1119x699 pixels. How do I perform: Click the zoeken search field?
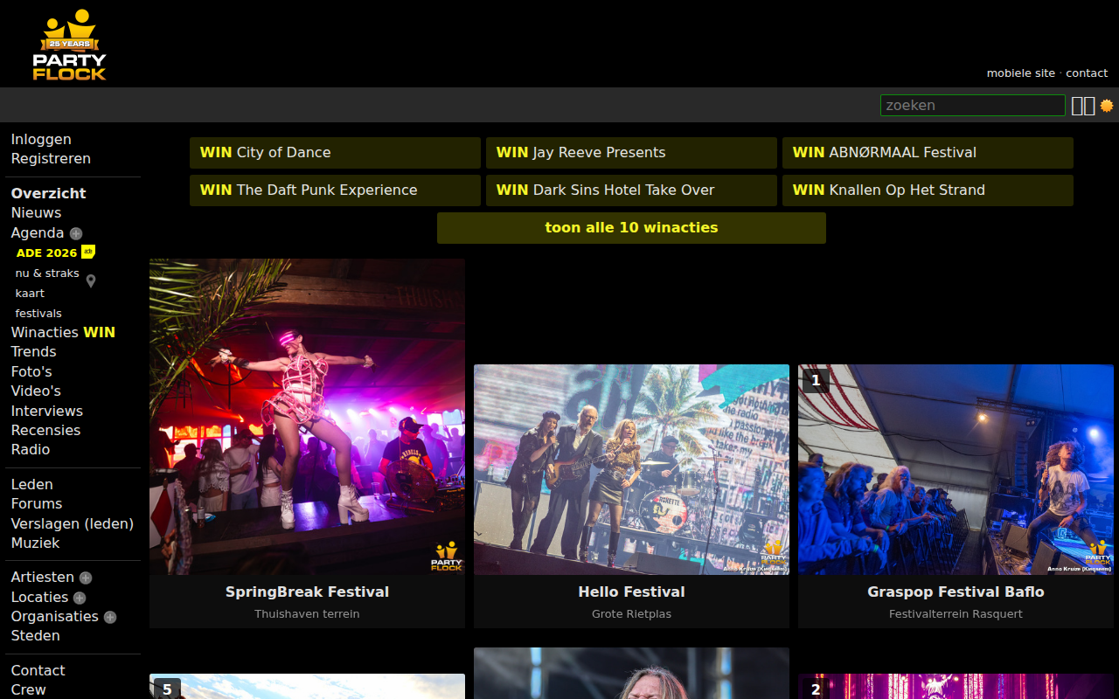pos(973,106)
